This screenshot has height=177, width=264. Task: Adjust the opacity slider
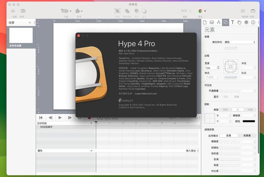point(230,91)
